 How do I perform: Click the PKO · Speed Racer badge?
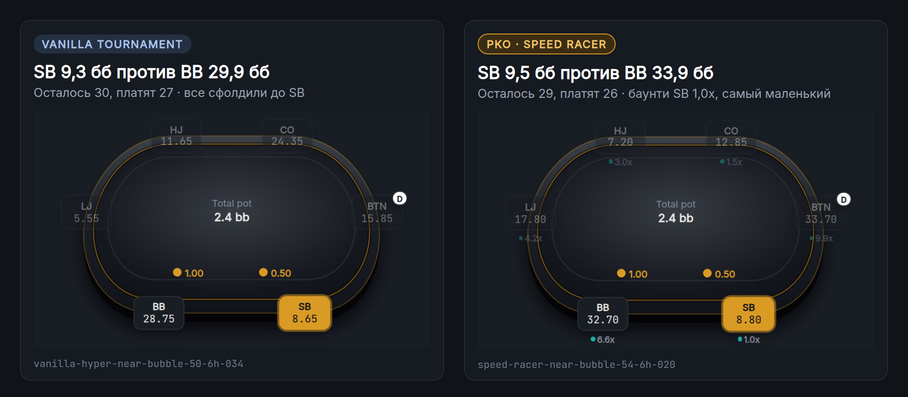coord(547,44)
